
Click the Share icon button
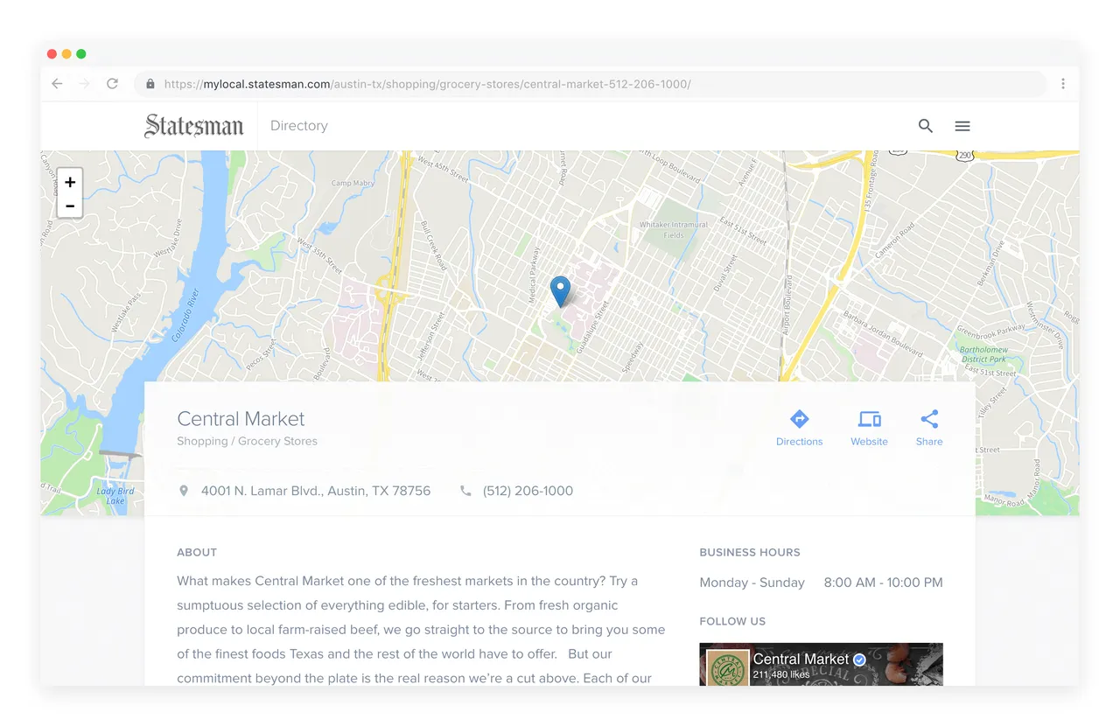tap(929, 429)
